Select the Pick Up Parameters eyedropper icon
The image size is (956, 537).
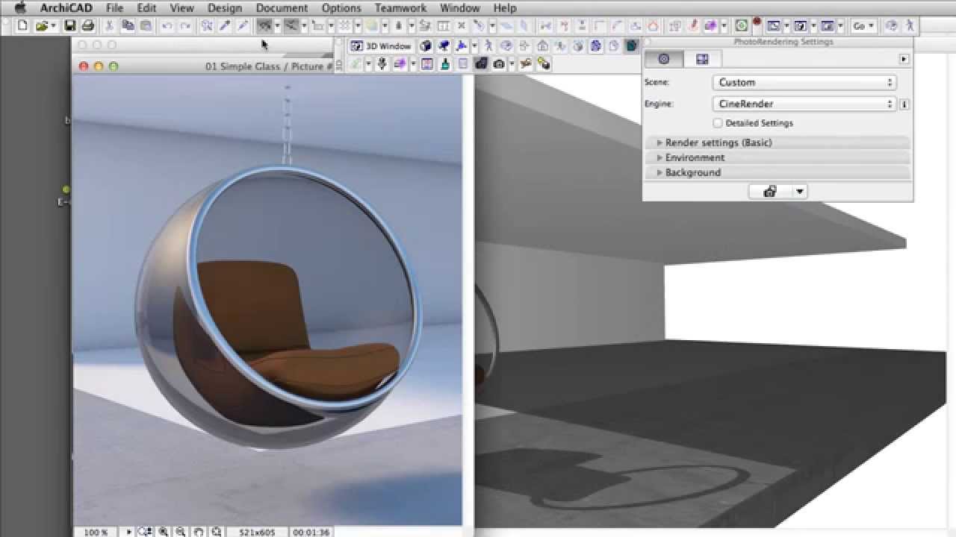(x=224, y=25)
